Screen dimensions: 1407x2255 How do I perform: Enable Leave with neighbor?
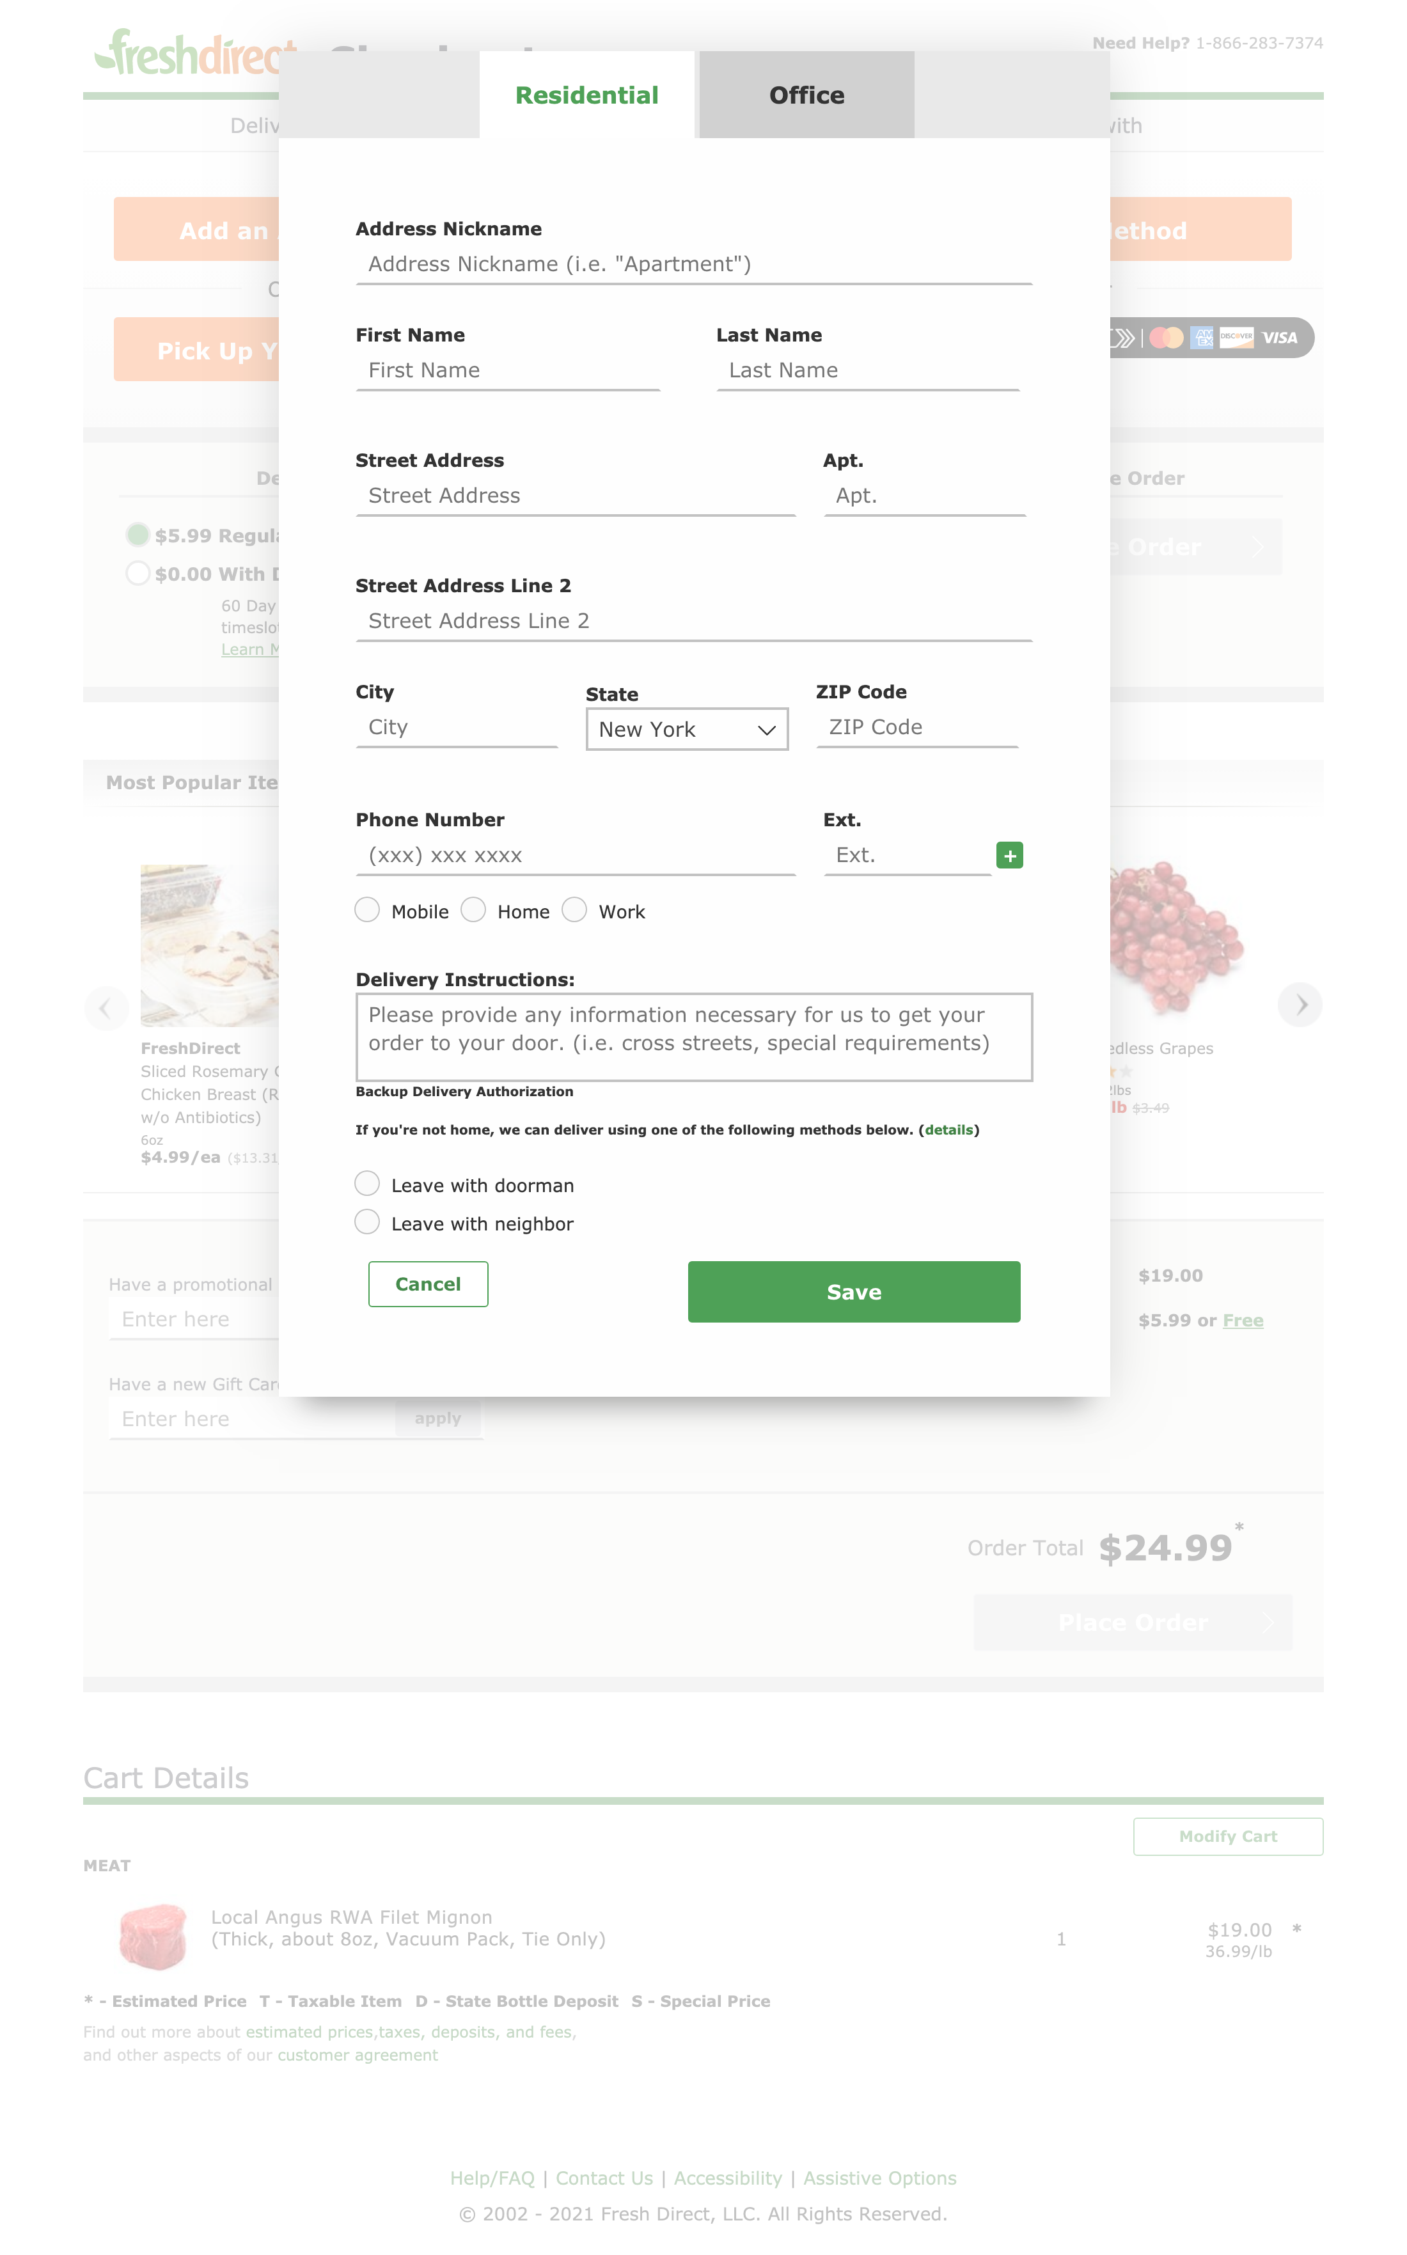pos(366,1222)
